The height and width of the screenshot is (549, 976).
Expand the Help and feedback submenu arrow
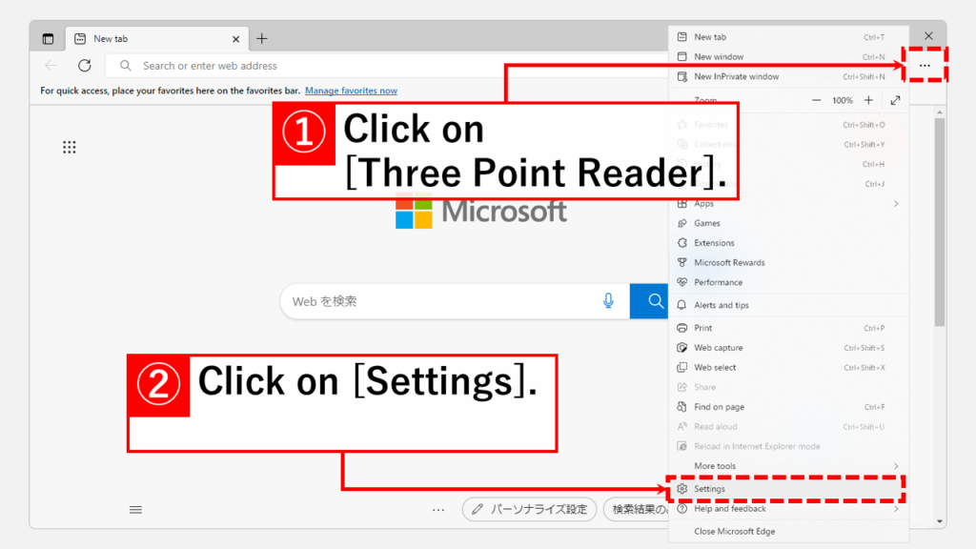(x=896, y=509)
